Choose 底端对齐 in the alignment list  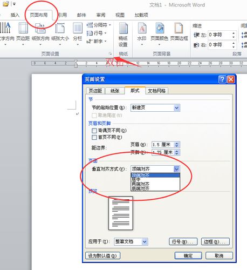pos(155,188)
